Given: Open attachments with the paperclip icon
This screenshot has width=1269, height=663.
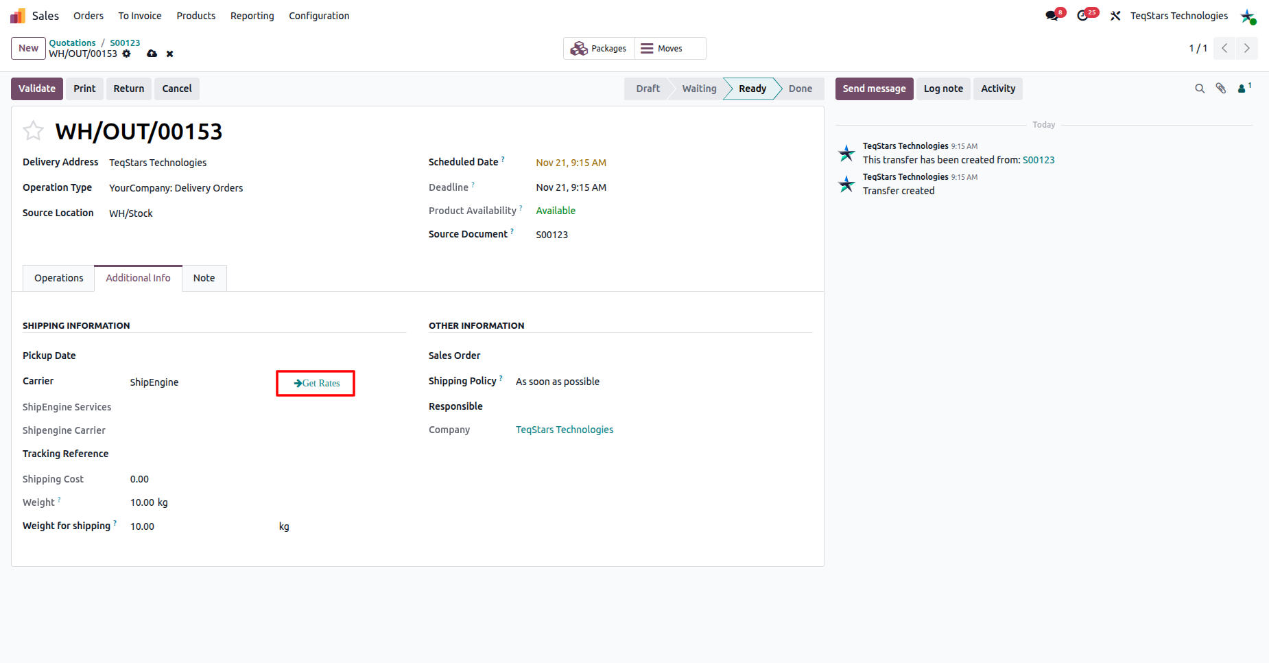Looking at the screenshot, I should point(1221,89).
